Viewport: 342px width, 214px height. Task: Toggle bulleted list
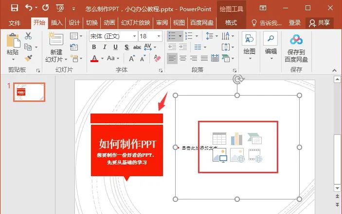coord(172,36)
